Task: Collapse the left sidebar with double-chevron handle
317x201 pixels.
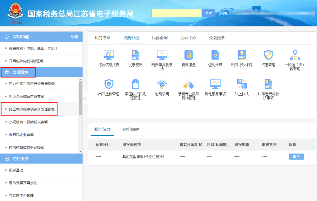Action: click(85, 98)
